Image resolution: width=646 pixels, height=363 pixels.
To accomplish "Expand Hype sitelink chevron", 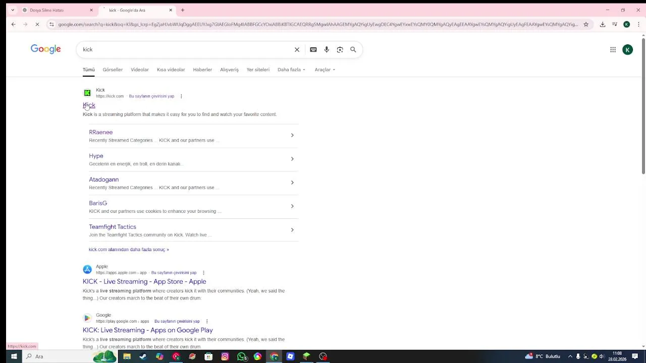I will tap(292, 159).
